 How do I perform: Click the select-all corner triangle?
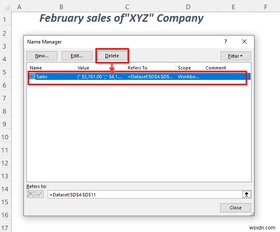click(x=6, y=7)
